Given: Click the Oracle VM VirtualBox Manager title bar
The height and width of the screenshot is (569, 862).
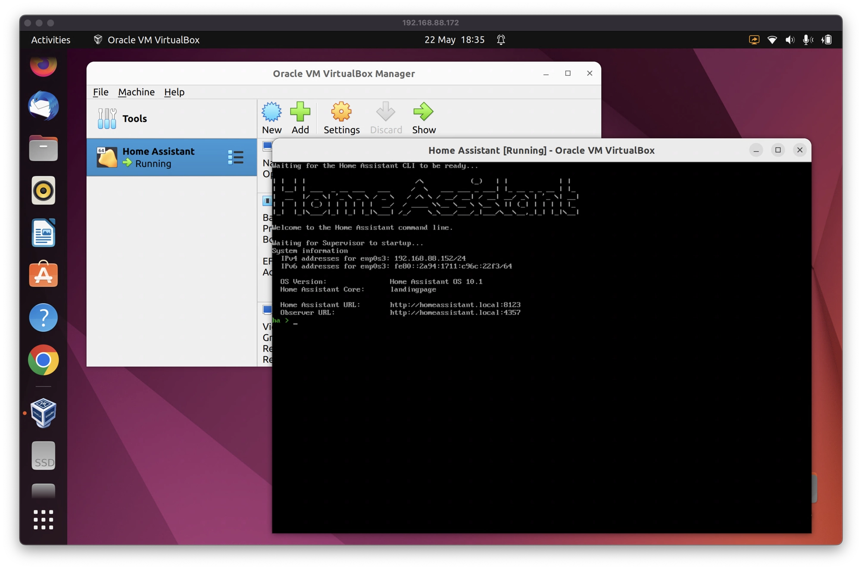Looking at the screenshot, I should (344, 74).
